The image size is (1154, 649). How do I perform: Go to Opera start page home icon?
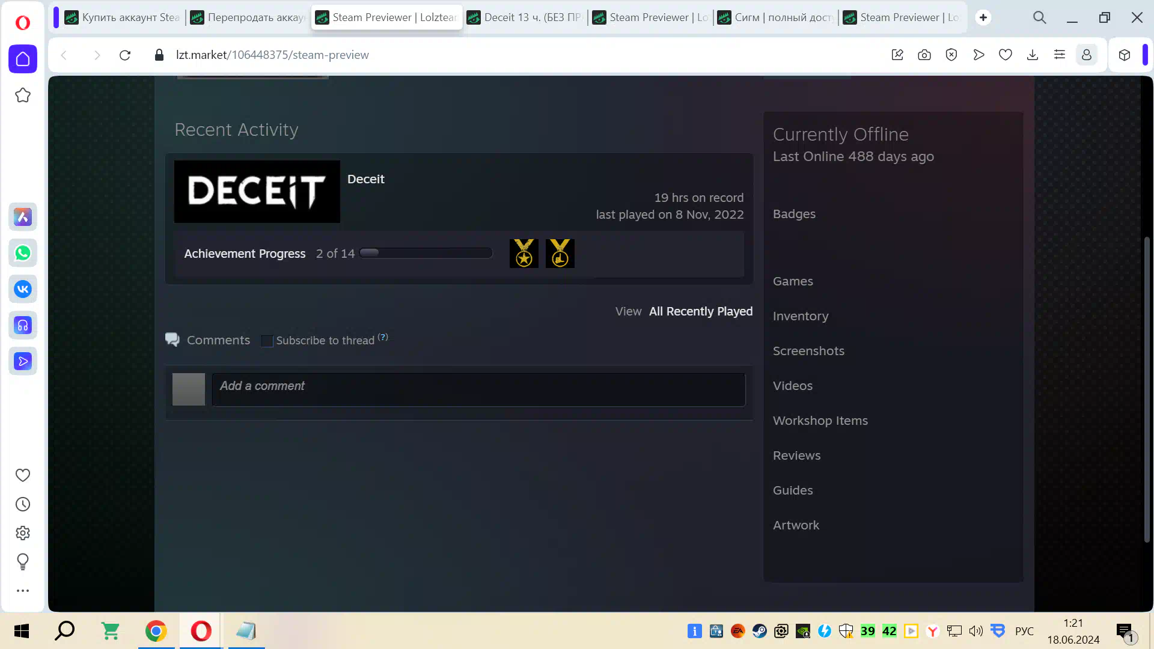(23, 59)
